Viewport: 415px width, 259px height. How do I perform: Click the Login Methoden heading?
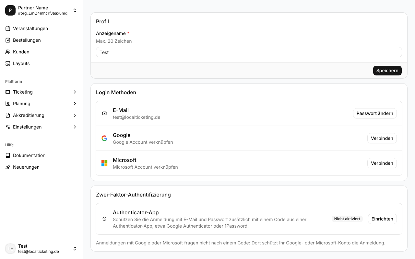click(116, 92)
